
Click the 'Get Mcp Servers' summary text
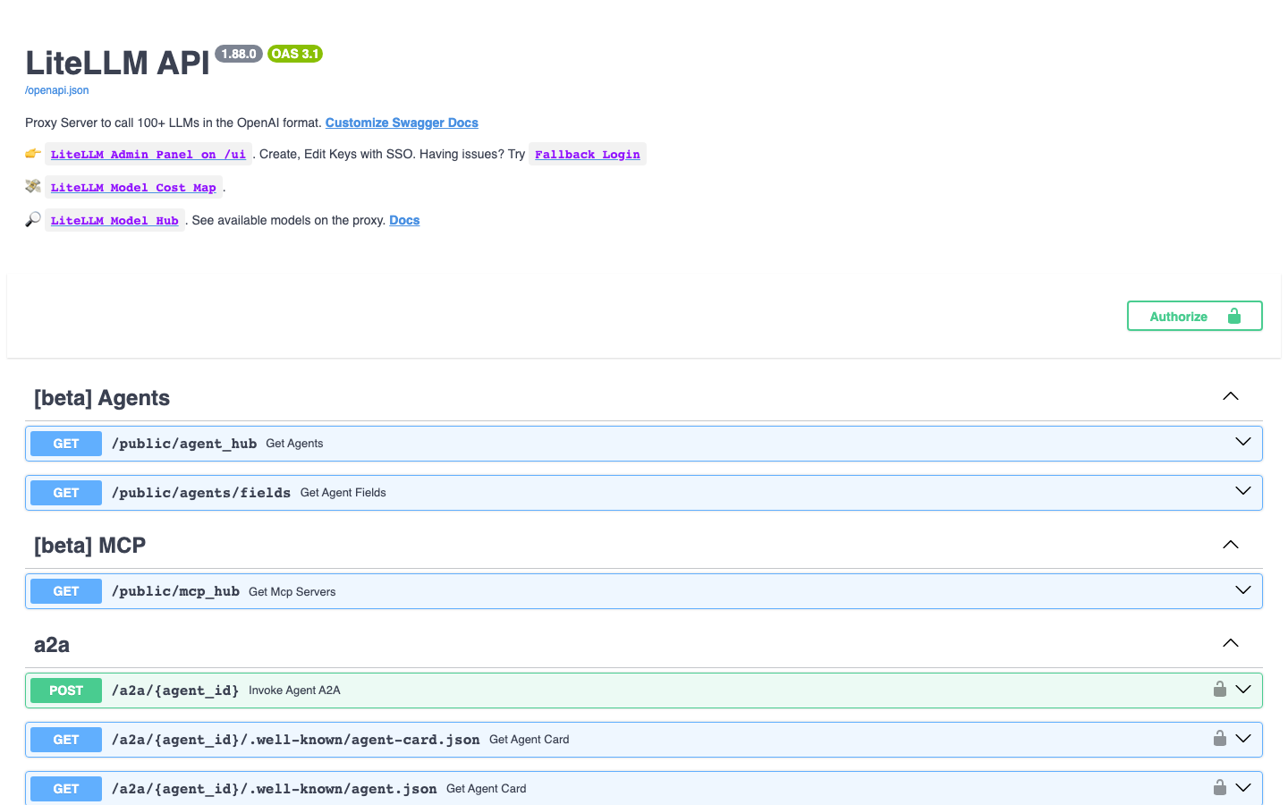pyautogui.click(x=292, y=592)
